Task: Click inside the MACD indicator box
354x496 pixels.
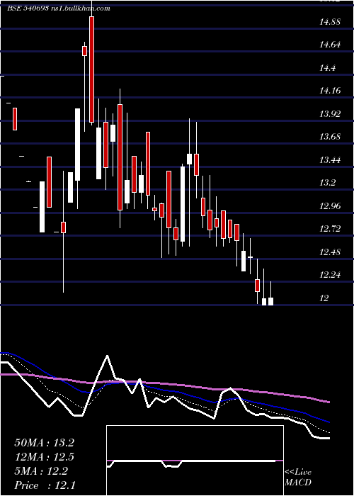Action: 195,461
